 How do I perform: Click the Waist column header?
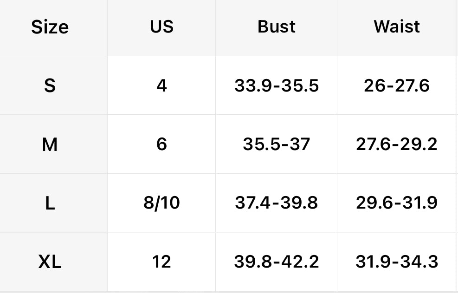[x=397, y=26]
